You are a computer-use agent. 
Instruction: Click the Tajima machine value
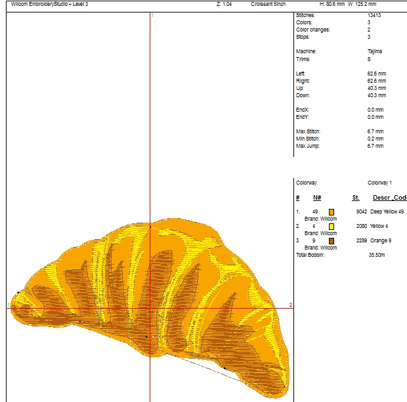374,51
